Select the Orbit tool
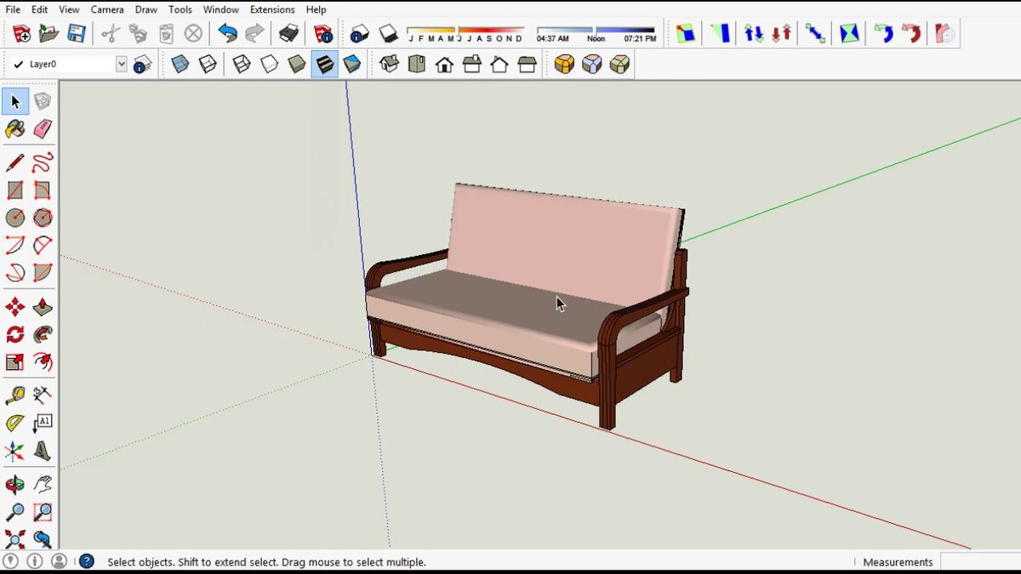Screen dimensions: 1021x574 pyautogui.click(x=14, y=485)
